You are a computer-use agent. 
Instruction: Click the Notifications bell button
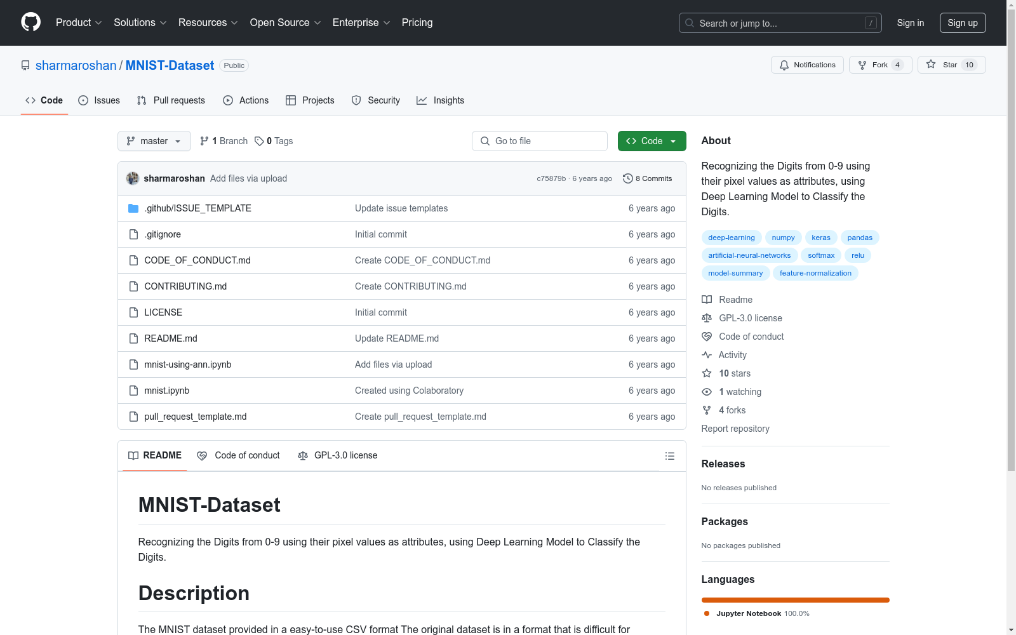coord(807,65)
